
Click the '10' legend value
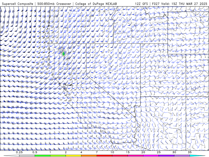(x=112, y=152)
